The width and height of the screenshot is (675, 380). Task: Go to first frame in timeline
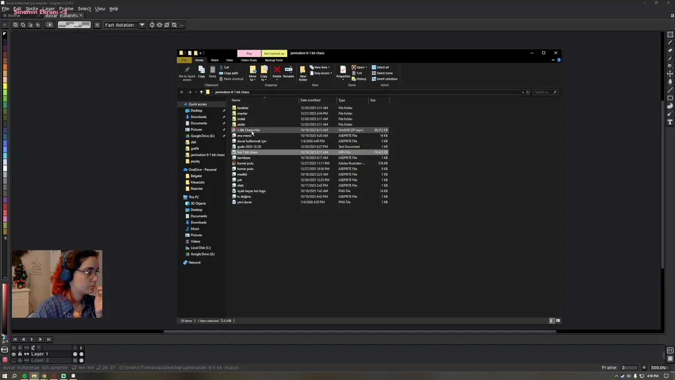pyautogui.click(x=15, y=339)
